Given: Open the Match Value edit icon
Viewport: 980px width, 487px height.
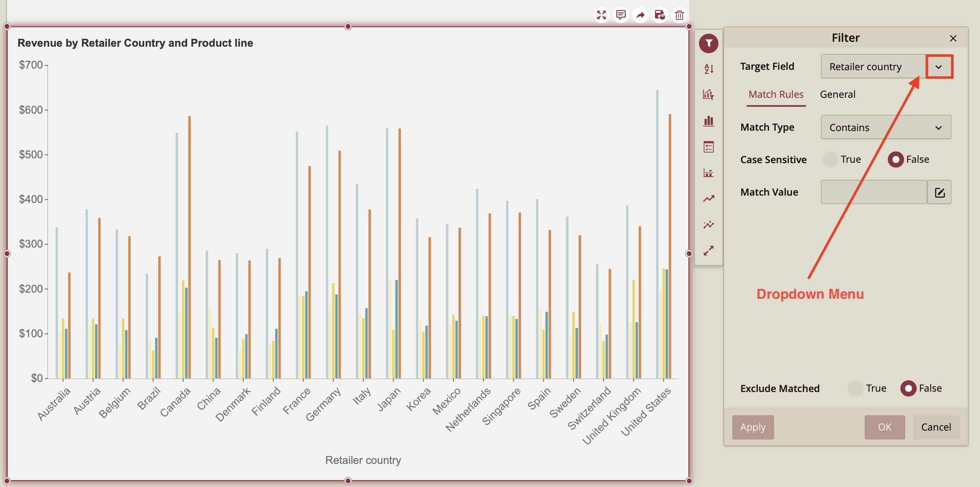Looking at the screenshot, I should point(940,192).
